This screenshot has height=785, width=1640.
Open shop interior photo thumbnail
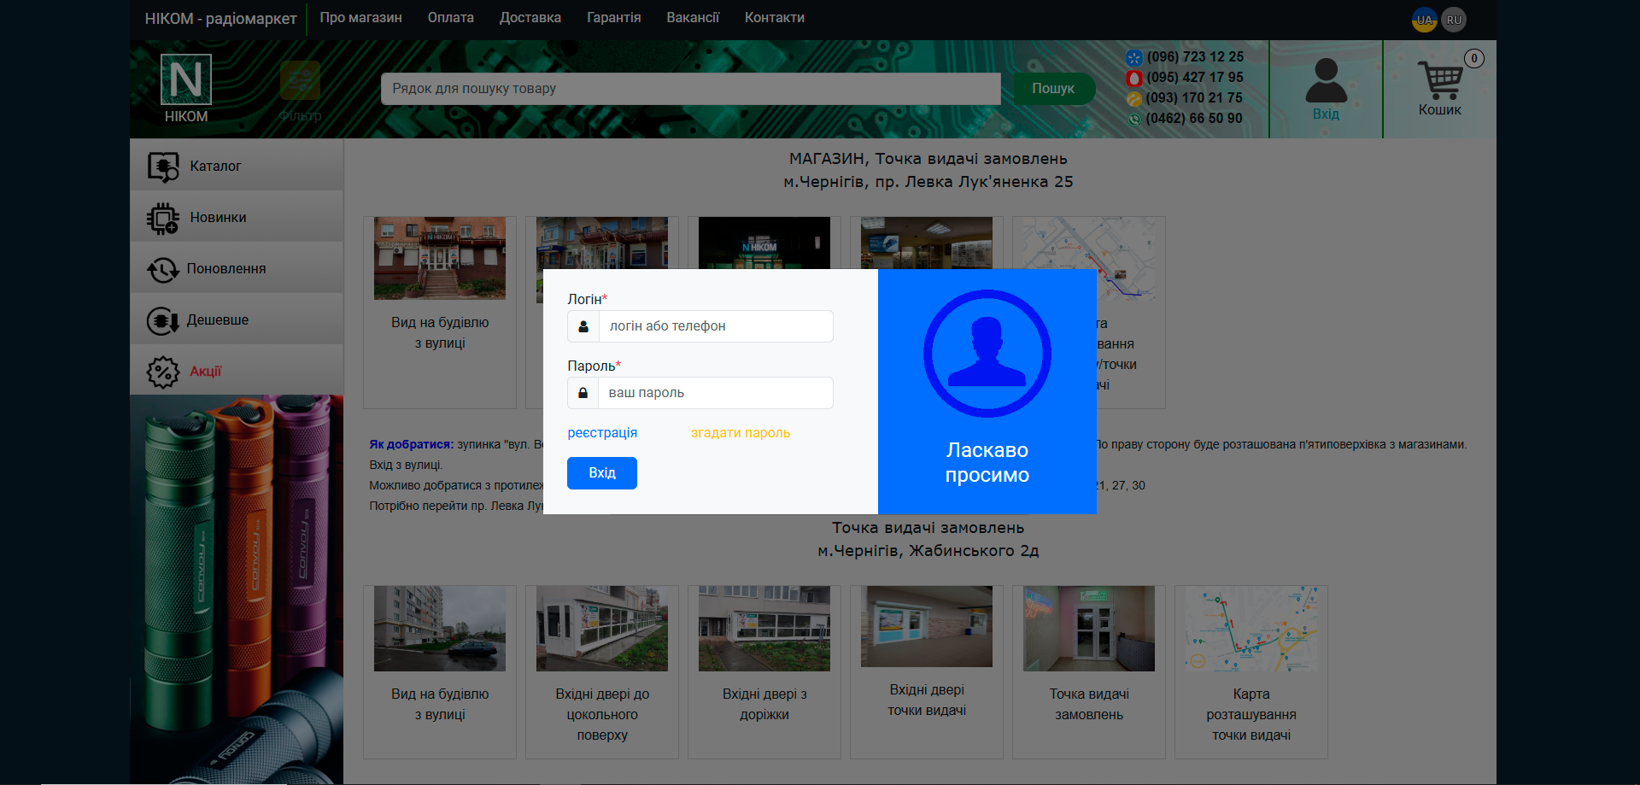(927, 243)
